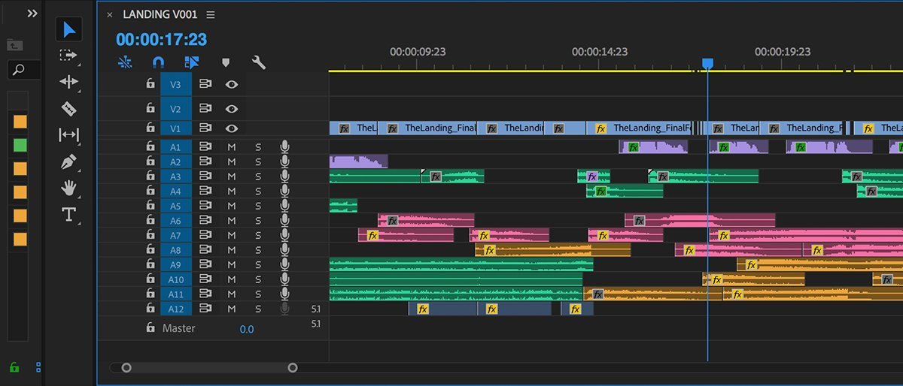The width and height of the screenshot is (903, 386).
Task: Click the insert sequences as nests icon
Action: coord(125,62)
